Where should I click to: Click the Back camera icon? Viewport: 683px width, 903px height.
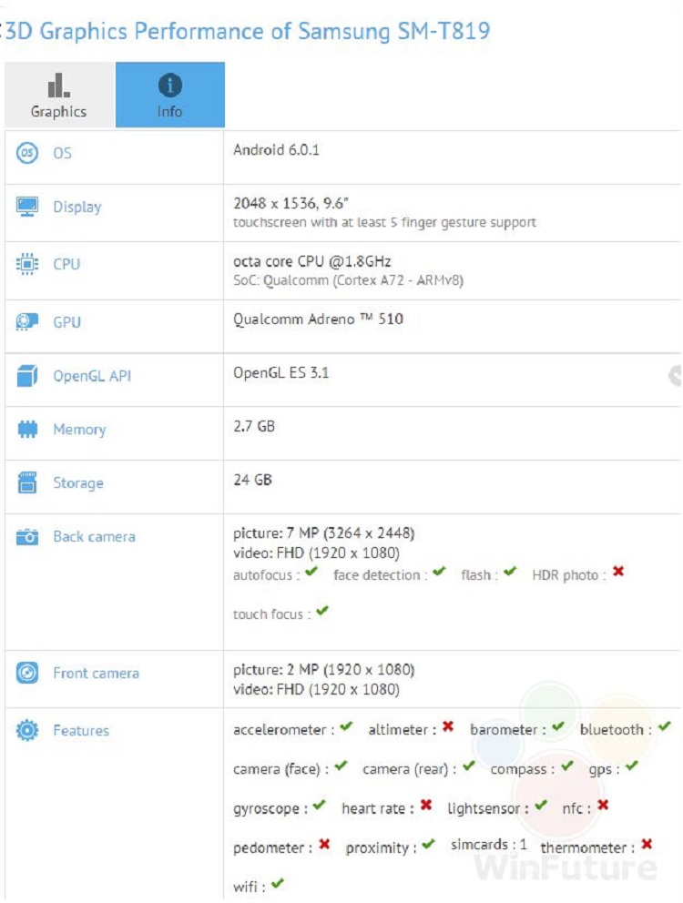pyautogui.click(x=27, y=537)
